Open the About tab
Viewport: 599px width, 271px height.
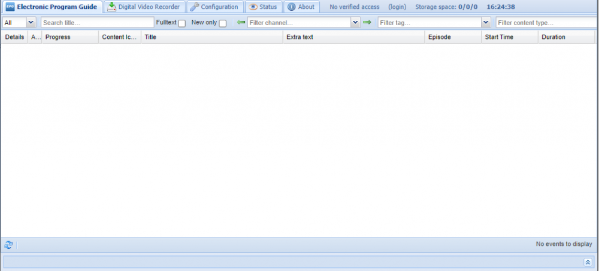[x=301, y=7]
